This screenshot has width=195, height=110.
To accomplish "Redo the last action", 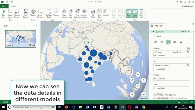I will tap(12, 2).
